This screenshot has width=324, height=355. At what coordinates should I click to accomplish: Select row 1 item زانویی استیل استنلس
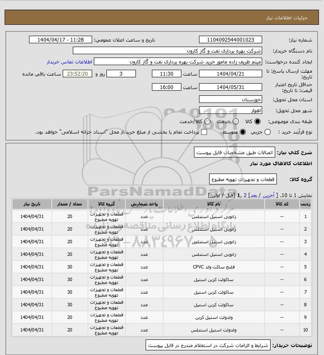coord(214,217)
